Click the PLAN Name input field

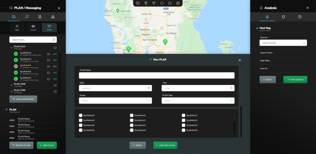pyautogui.click(x=157, y=76)
